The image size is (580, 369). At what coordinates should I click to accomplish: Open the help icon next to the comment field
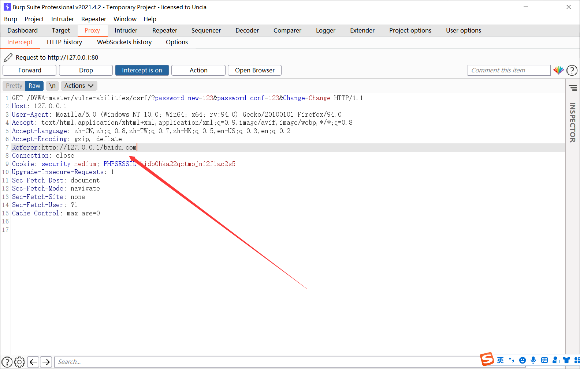572,70
